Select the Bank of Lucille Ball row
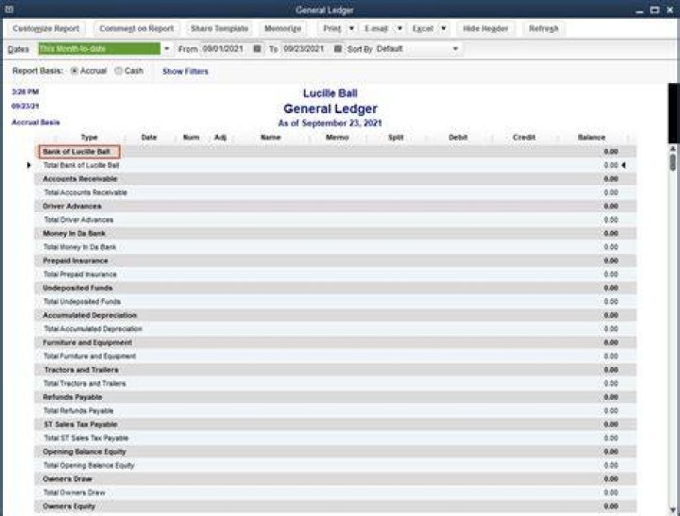This screenshot has width=680, height=516. pos(335,152)
